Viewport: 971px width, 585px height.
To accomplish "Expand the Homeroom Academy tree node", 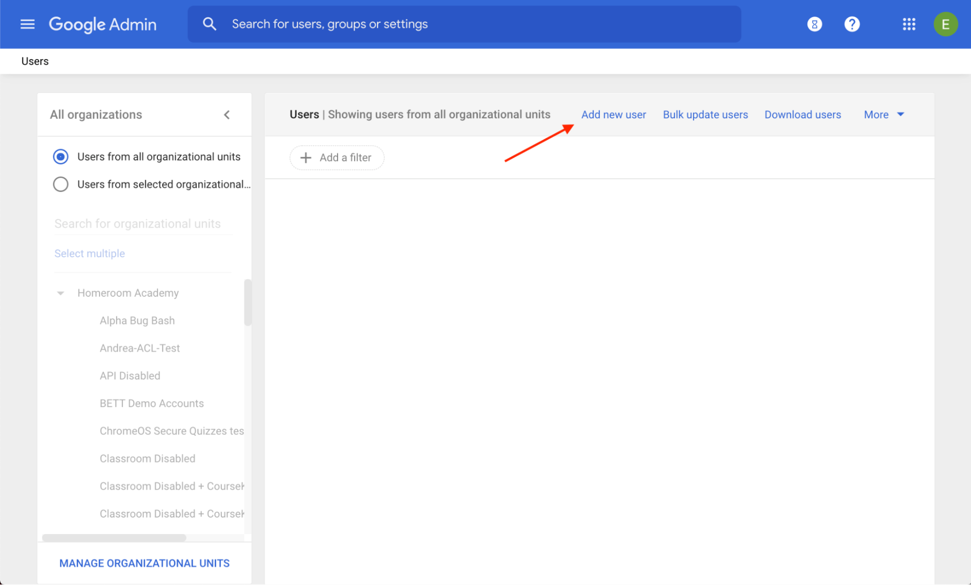I will (x=61, y=292).
